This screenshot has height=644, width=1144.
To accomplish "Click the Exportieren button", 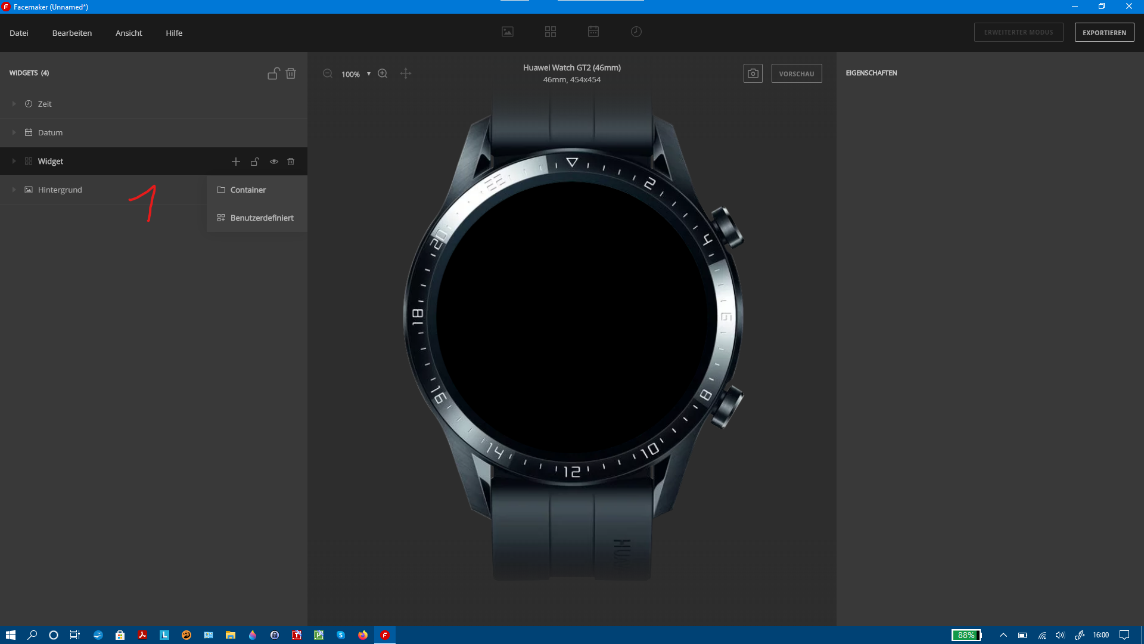I will click(x=1105, y=32).
